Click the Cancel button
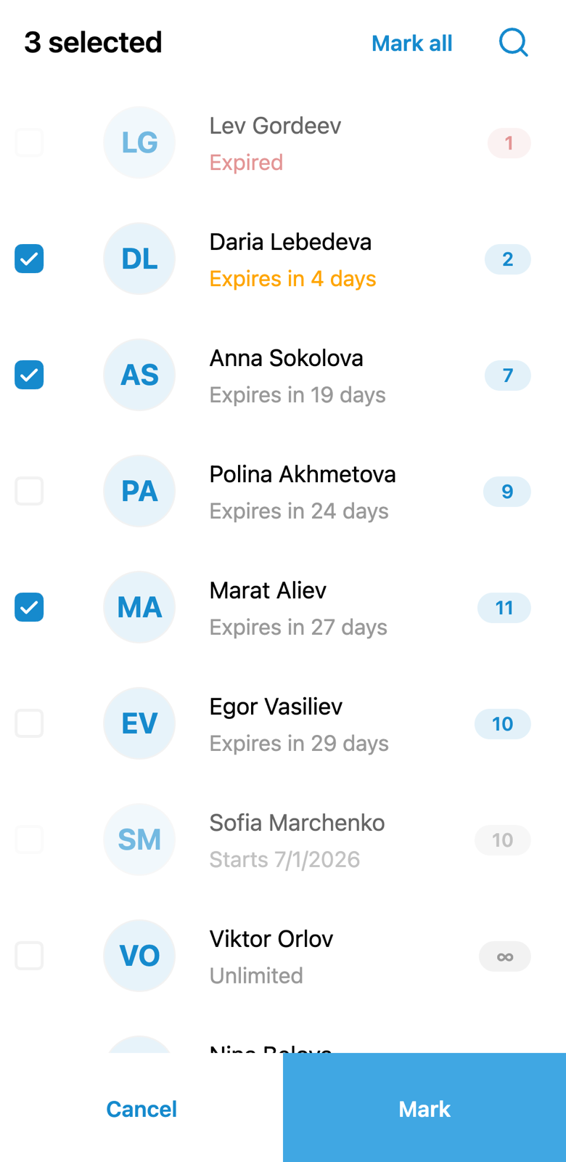The width and height of the screenshot is (566, 1162). [141, 1108]
